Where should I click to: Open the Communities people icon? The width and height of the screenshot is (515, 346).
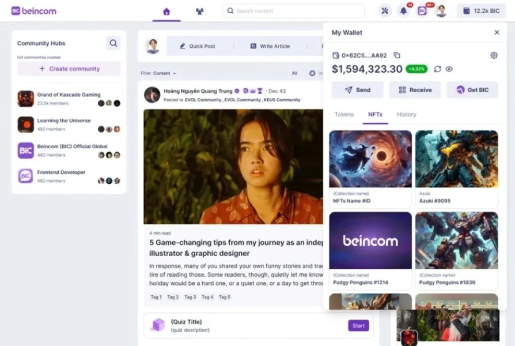[x=199, y=12]
